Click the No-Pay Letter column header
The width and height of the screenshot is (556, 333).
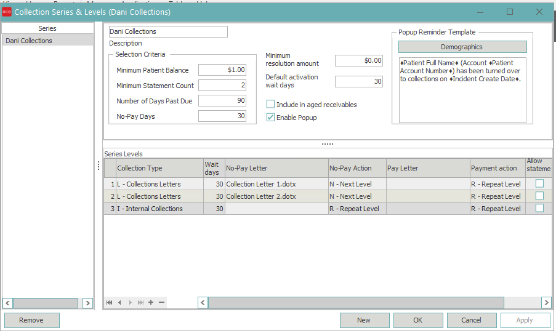point(276,168)
